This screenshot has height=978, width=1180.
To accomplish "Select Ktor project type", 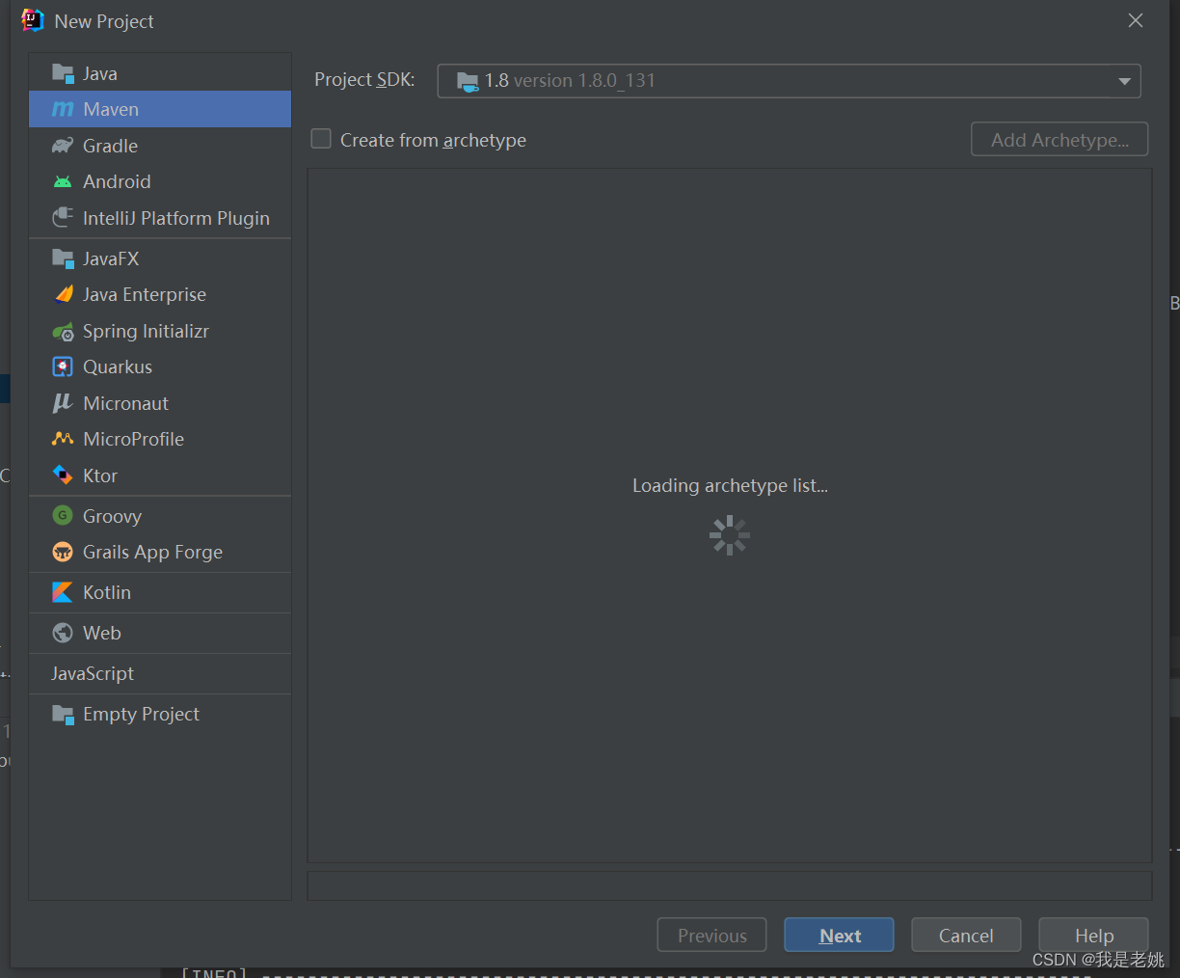I will (160, 475).
